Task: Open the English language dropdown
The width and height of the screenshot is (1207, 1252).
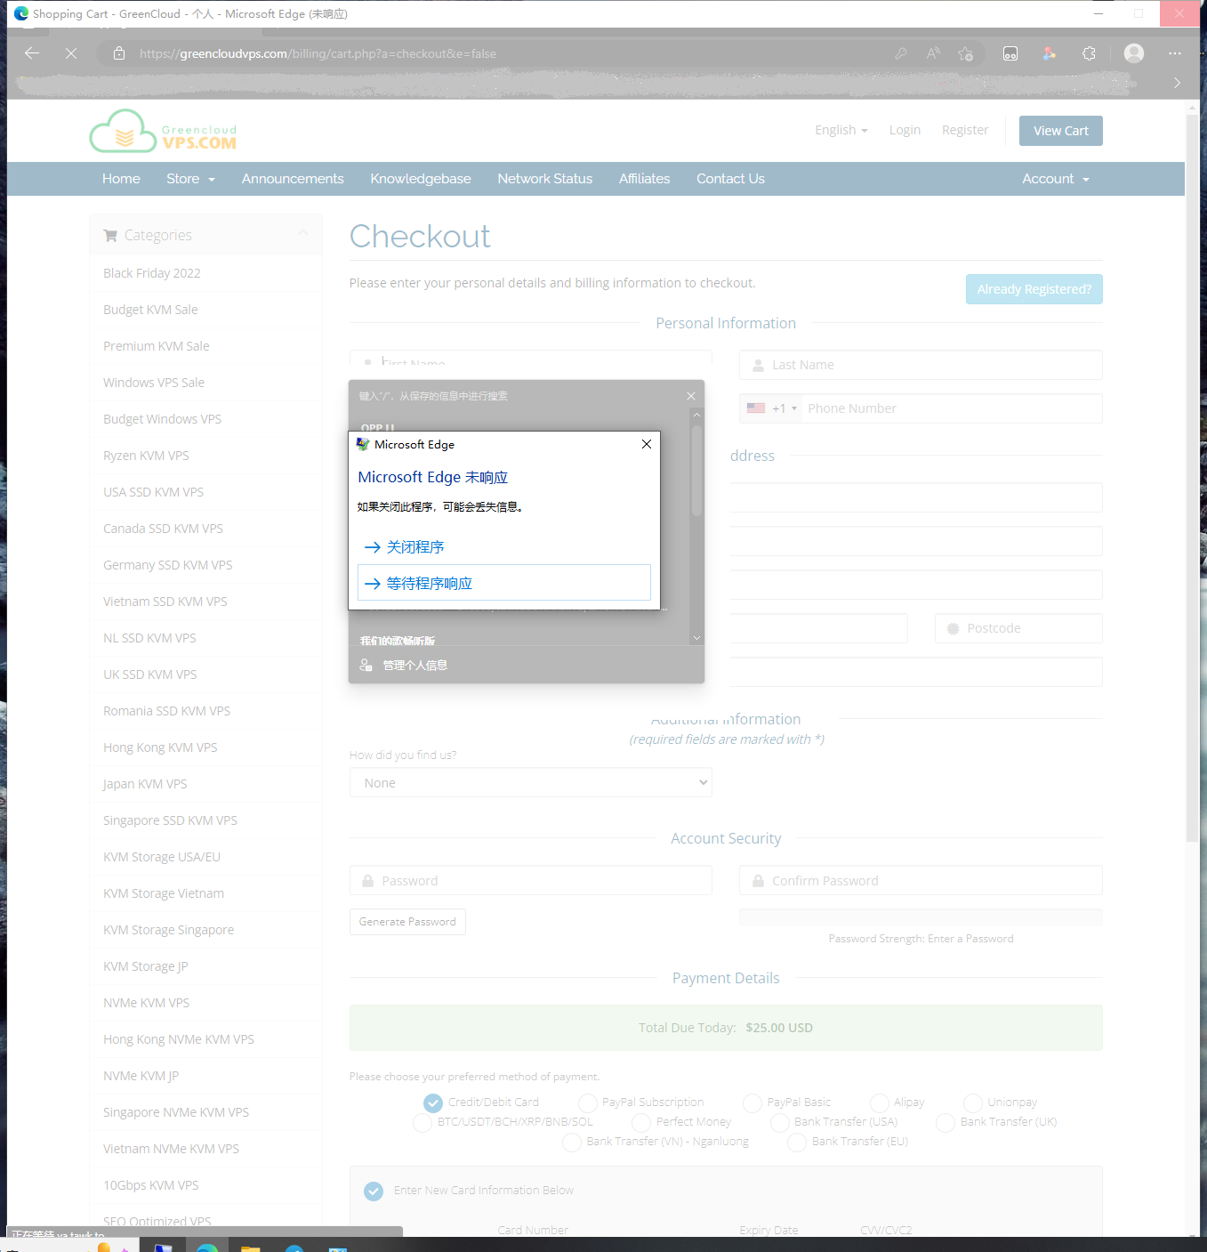Action: tap(841, 130)
